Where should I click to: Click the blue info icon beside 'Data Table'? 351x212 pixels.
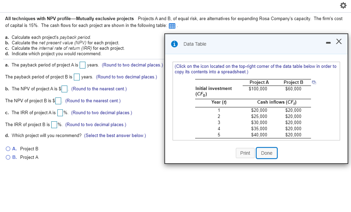coord(174,44)
